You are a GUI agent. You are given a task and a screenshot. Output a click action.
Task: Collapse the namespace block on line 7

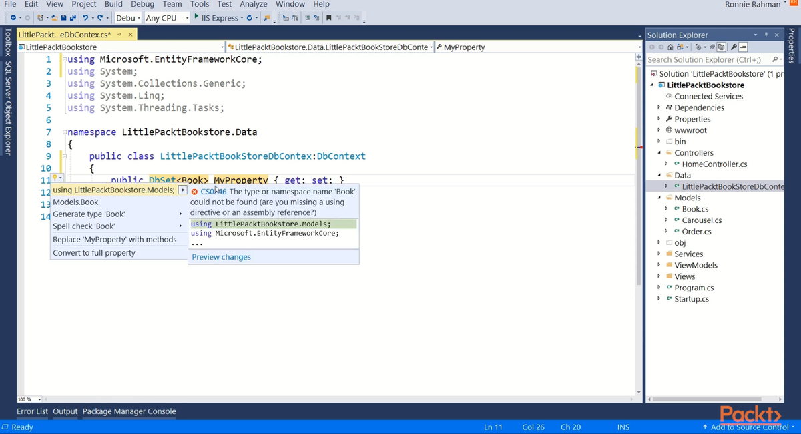[x=64, y=132]
